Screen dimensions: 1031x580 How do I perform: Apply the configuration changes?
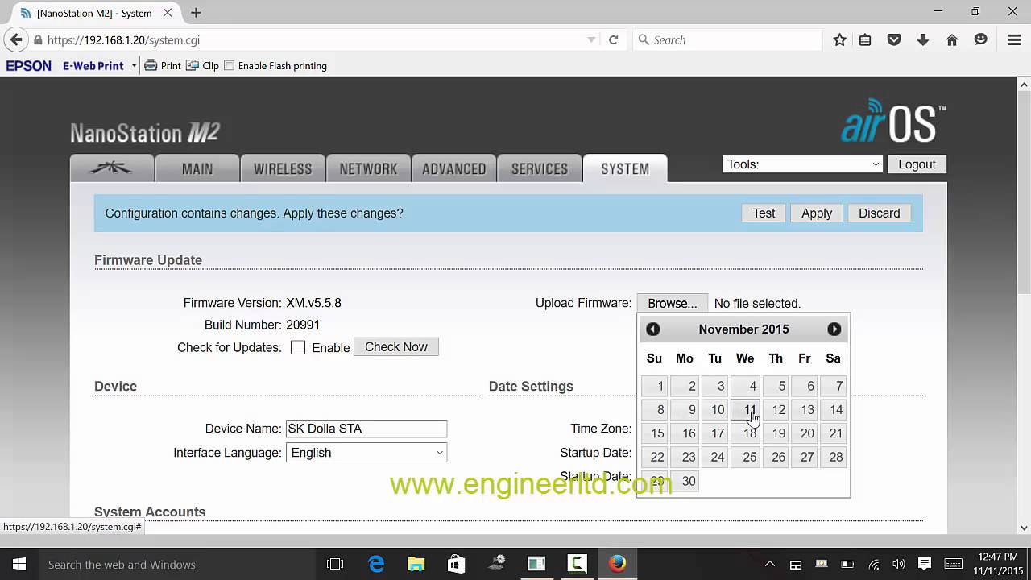tap(817, 213)
